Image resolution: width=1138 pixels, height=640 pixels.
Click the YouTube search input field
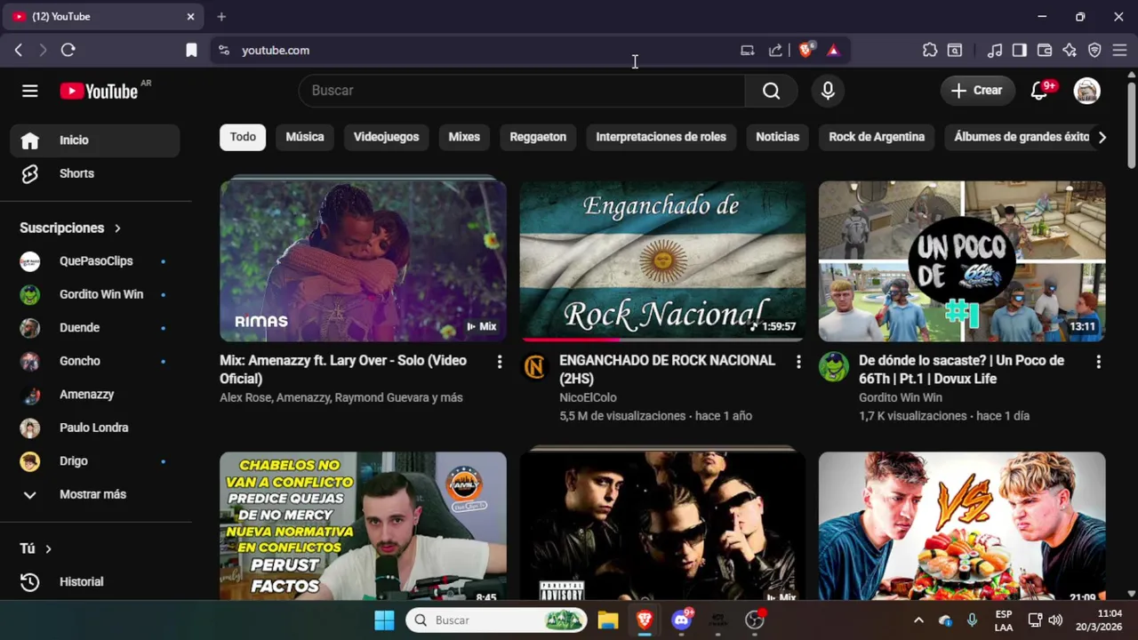click(522, 91)
